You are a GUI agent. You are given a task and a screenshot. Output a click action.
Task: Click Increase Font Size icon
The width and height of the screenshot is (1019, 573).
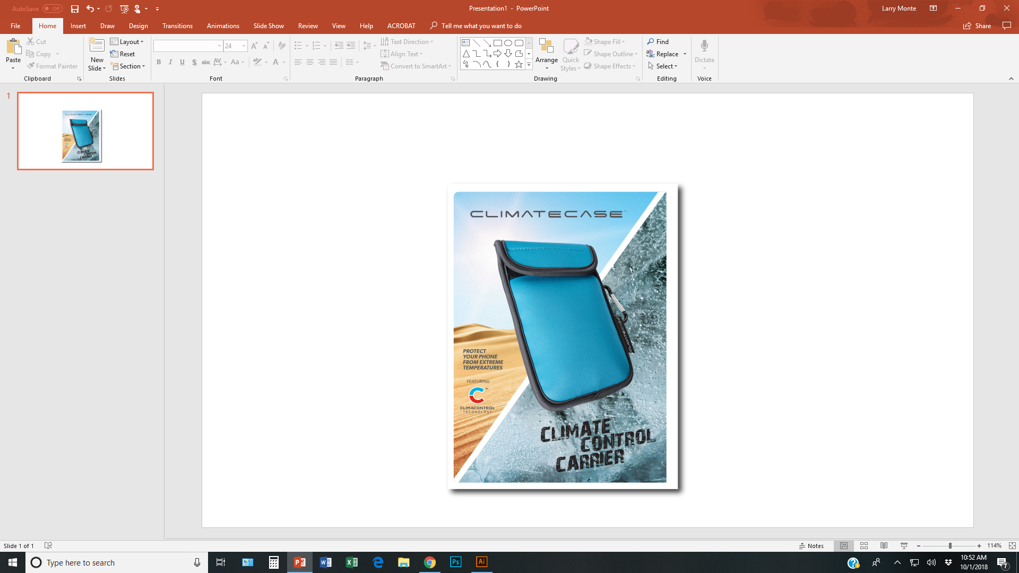coord(254,46)
